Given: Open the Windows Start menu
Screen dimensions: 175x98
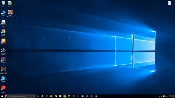Looking at the screenshot, I should 2,96.
